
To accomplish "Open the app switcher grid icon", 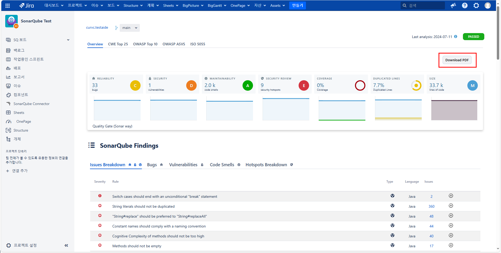I will pyautogui.click(x=8, y=5).
